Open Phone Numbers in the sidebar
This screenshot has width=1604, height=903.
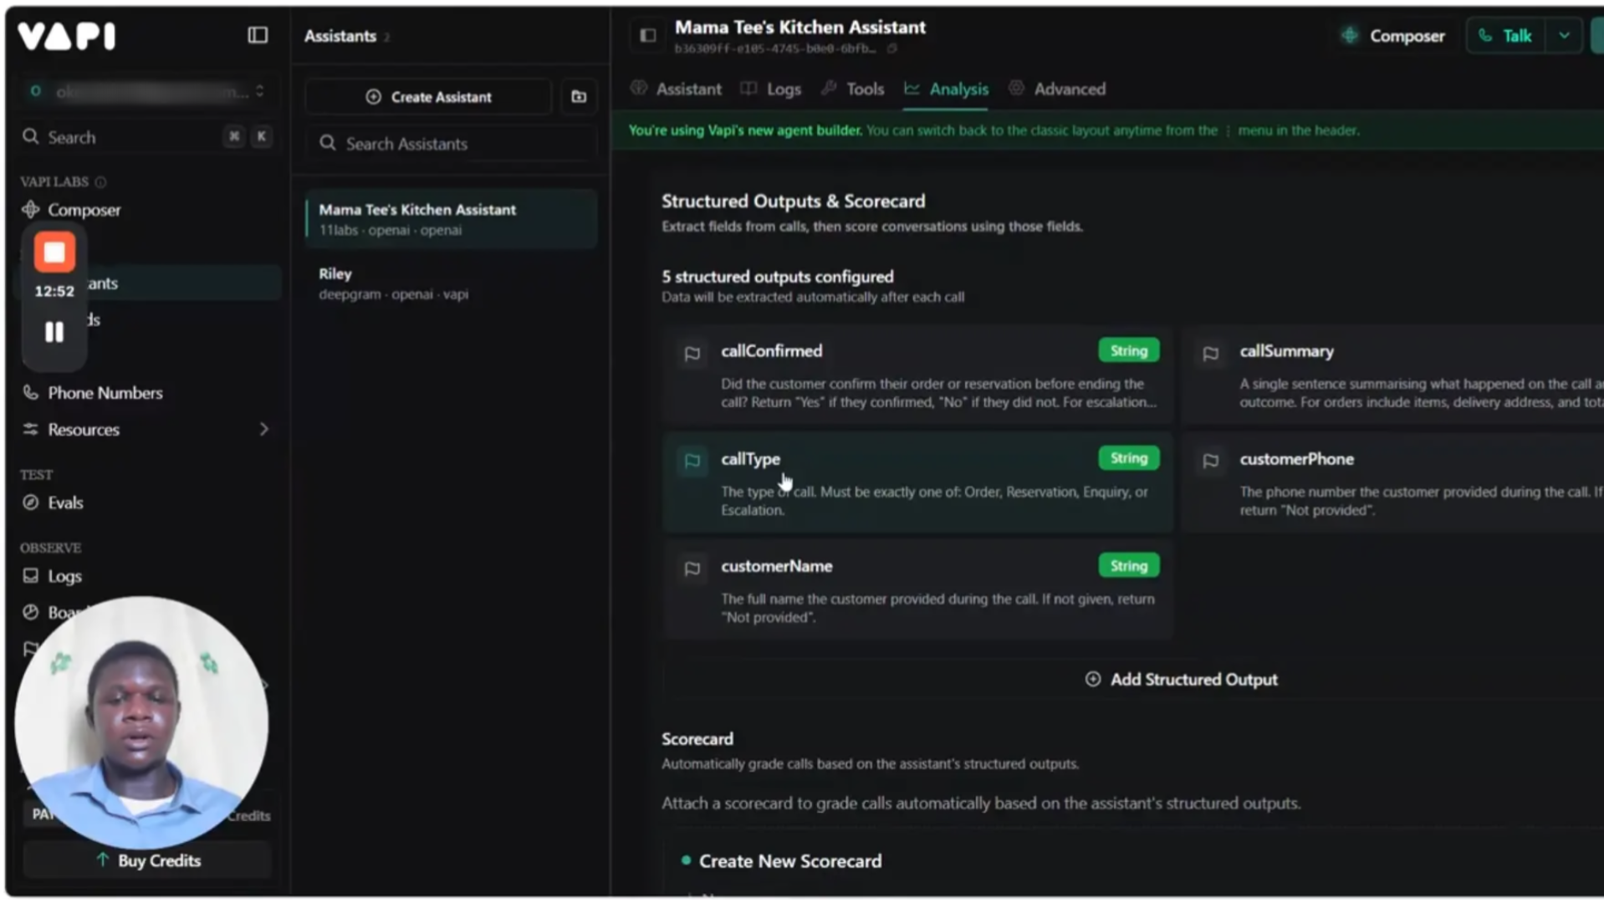(x=105, y=393)
